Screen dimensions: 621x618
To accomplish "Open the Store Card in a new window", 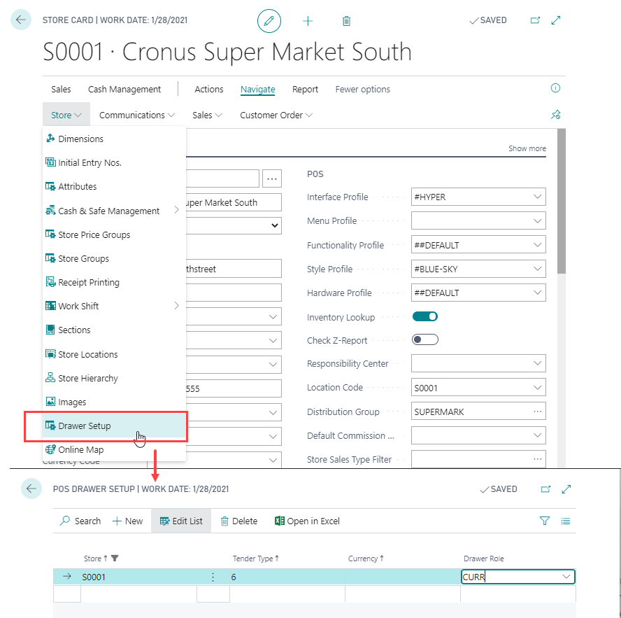I will [535, 20].
